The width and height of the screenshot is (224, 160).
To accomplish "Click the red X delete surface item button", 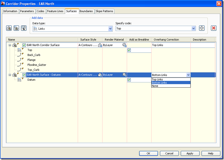I will (x=214, y=28).
